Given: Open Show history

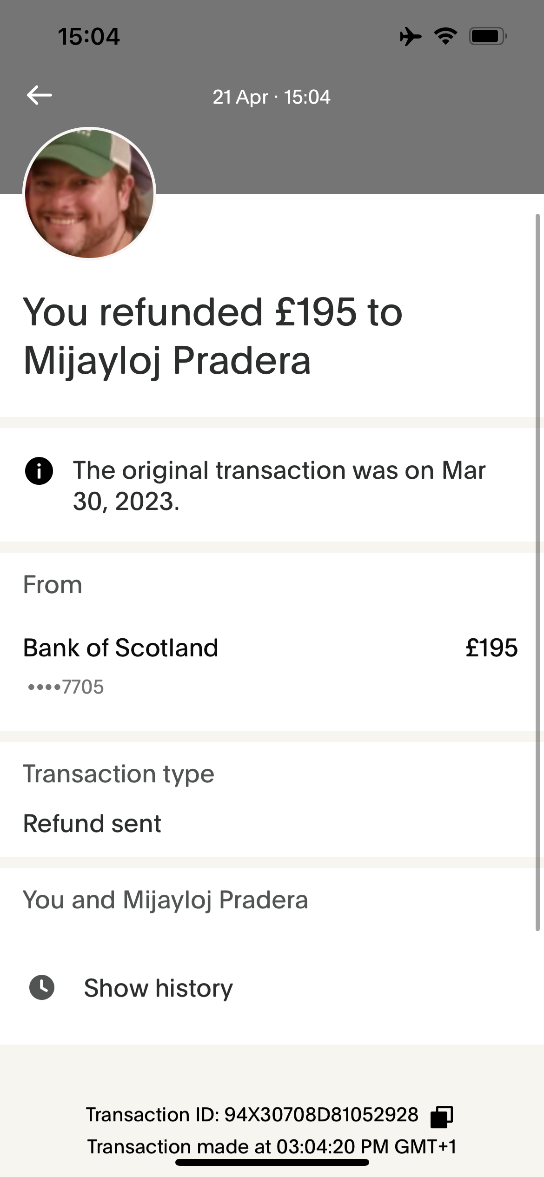Looking at the screenshot, I should point(158,988).
